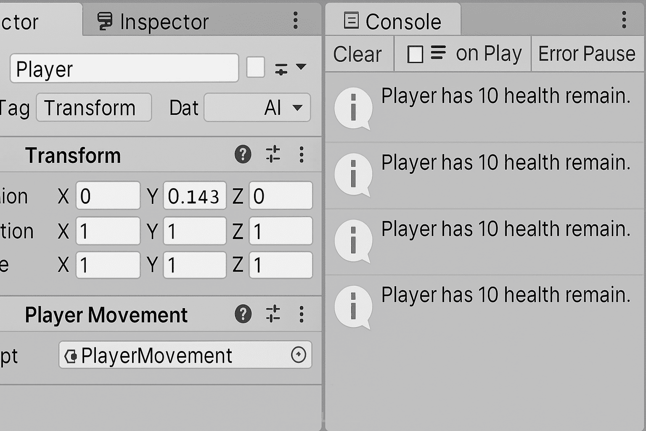
Task: Expand the dropdown arrow beside Player name
Action: pyautogui.click(x=301, y=67)
